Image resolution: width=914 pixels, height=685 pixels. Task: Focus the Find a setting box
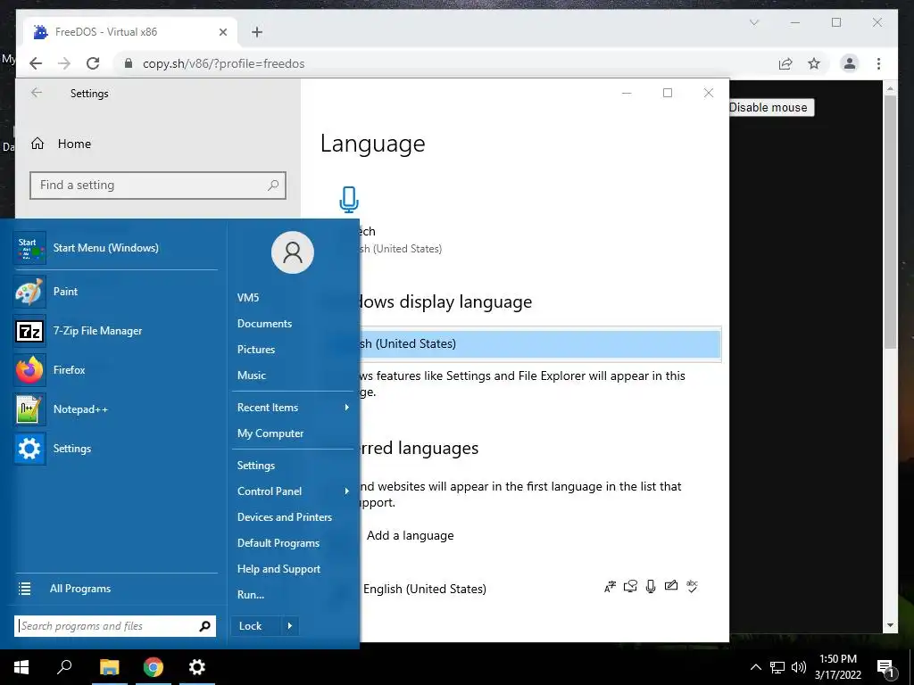tap(158, 186)
